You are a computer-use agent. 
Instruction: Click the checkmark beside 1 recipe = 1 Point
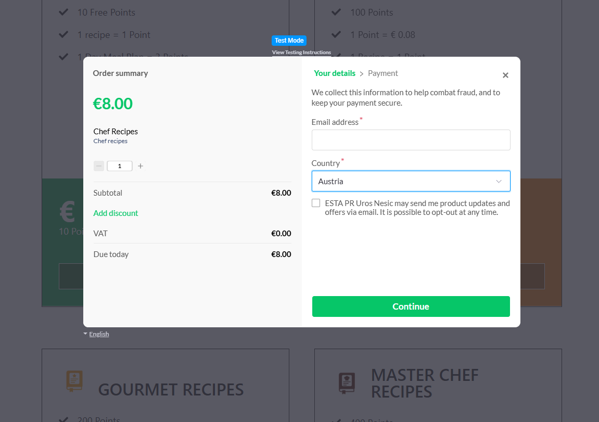pyautogui.click(x=63, y=34)
